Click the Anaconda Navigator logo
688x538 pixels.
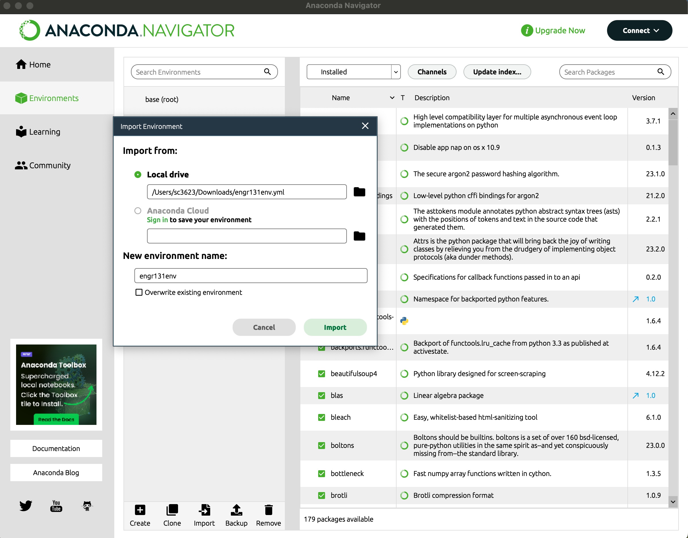pyautogui.click(x=127, y=30)
